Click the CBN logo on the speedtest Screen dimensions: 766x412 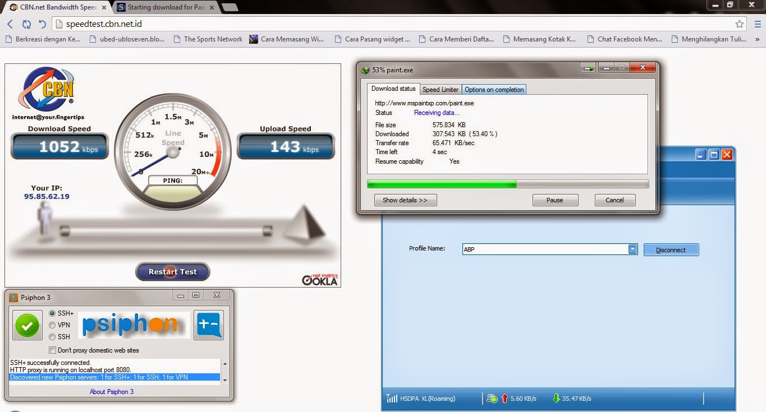point(48,90)
